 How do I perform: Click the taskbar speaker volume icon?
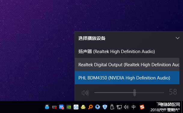click(x=126, y=107)
